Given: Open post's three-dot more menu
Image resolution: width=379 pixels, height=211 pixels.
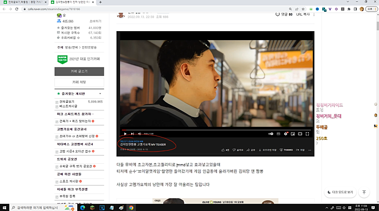Looking at the screenshot, I should point(314,15).
